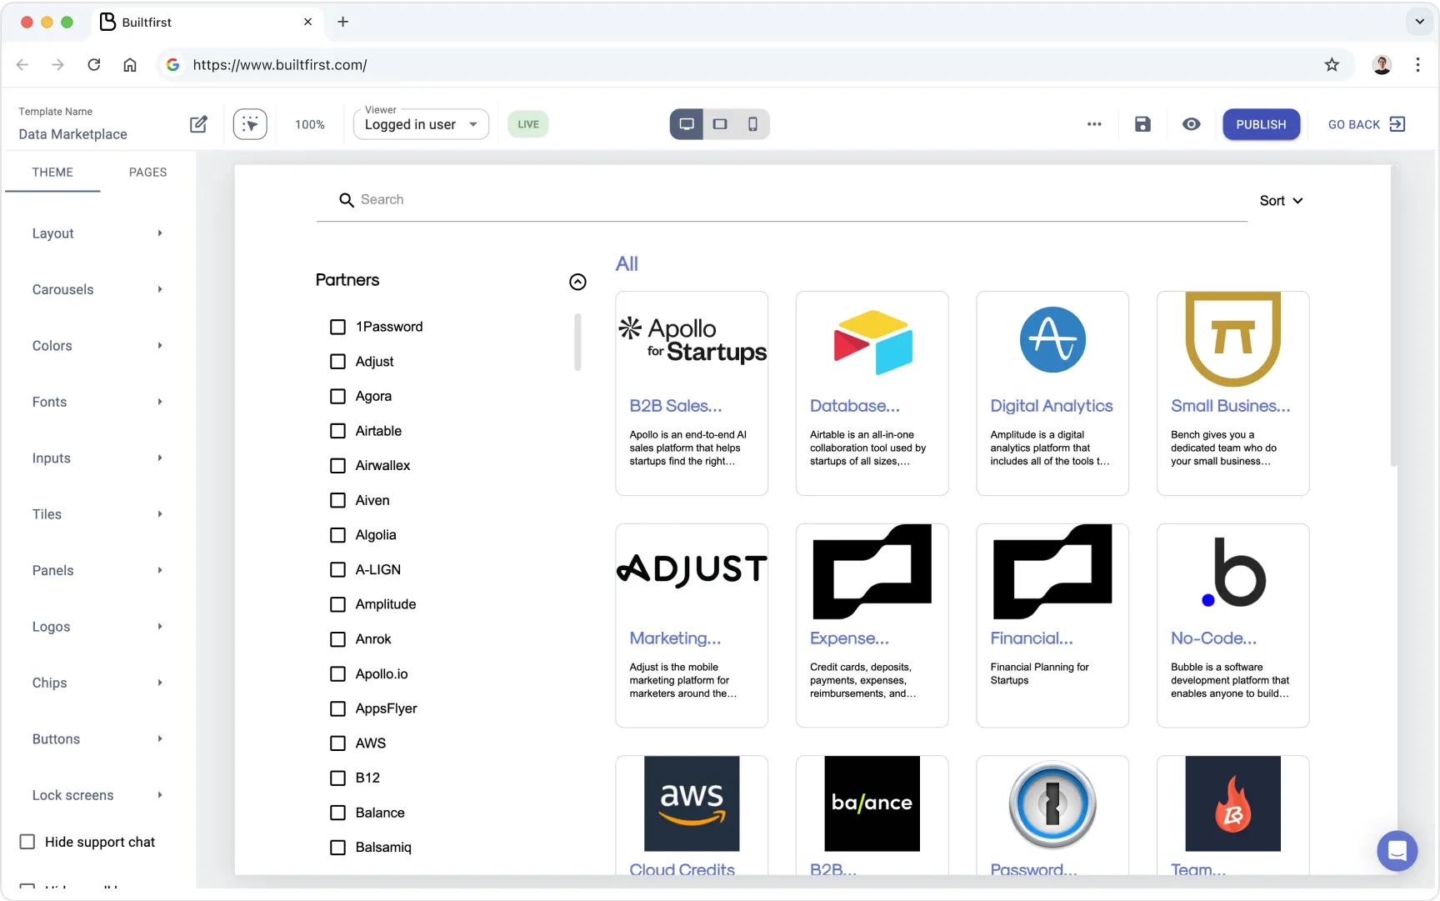Expand the Tiles theme section
The image size is (1440, 901).
pos(97,514)
